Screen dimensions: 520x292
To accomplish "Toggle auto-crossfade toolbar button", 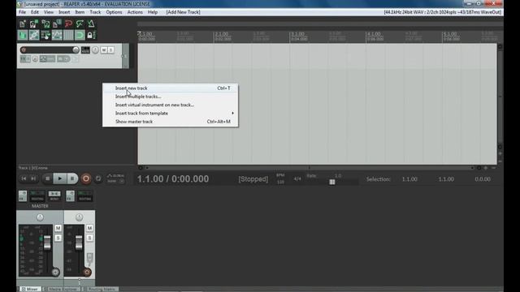I will pos(23,35).
